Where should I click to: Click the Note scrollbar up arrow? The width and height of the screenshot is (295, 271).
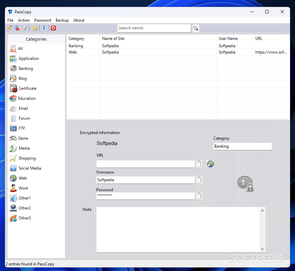pyautogui.click(x=262, y=210)
